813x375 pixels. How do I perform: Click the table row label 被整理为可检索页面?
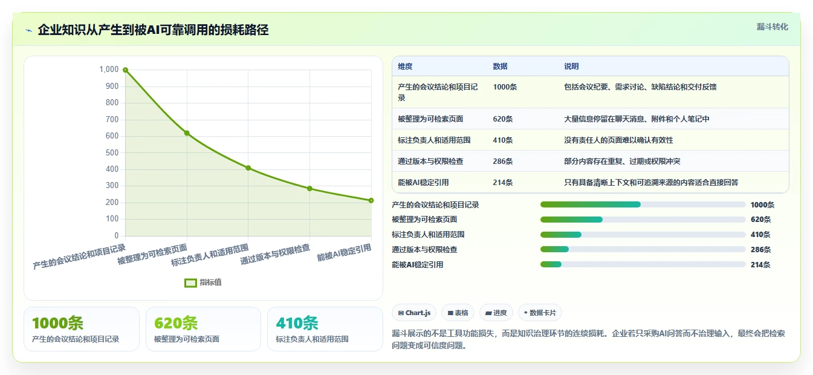(x=430, y=119)
